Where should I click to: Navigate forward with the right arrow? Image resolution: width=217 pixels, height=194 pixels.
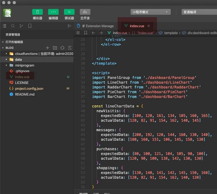pos(101,33)
